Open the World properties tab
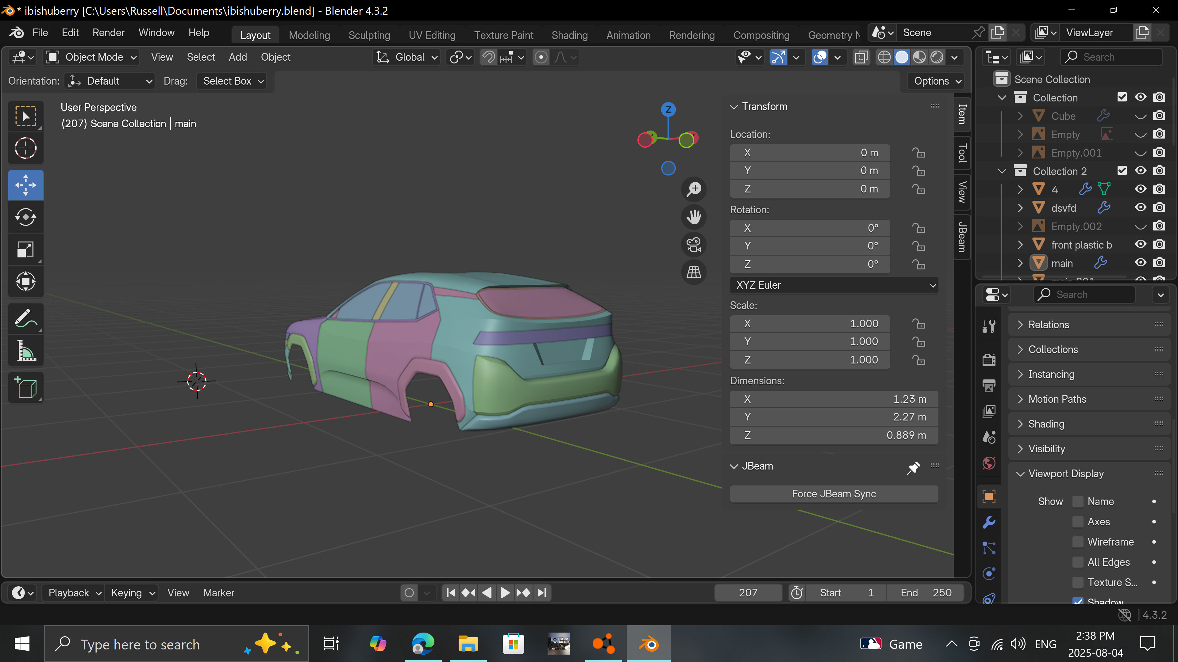This screenshot has width=1178, height=662. (x=989, y=463)
